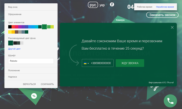Pick the indigo element color swatch
The width and height of the screenshot is (182, 109).
coord(27,27)
